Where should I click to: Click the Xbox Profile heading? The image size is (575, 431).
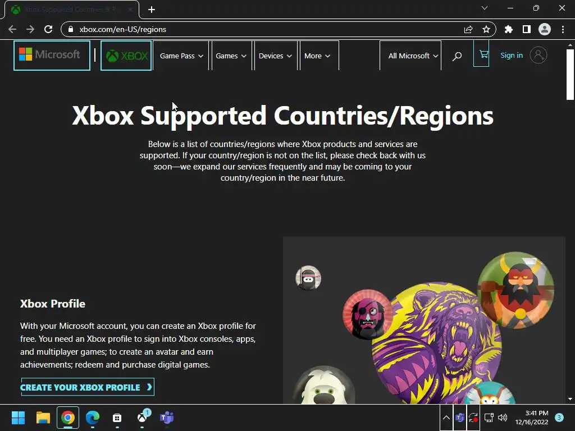[x=52, y=304]
